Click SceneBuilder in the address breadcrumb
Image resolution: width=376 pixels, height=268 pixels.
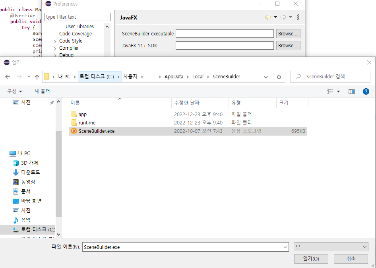click(x=227, y=76)
